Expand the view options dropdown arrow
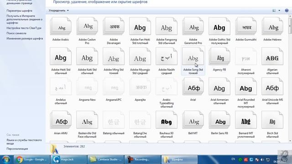 tap(279, 10)
